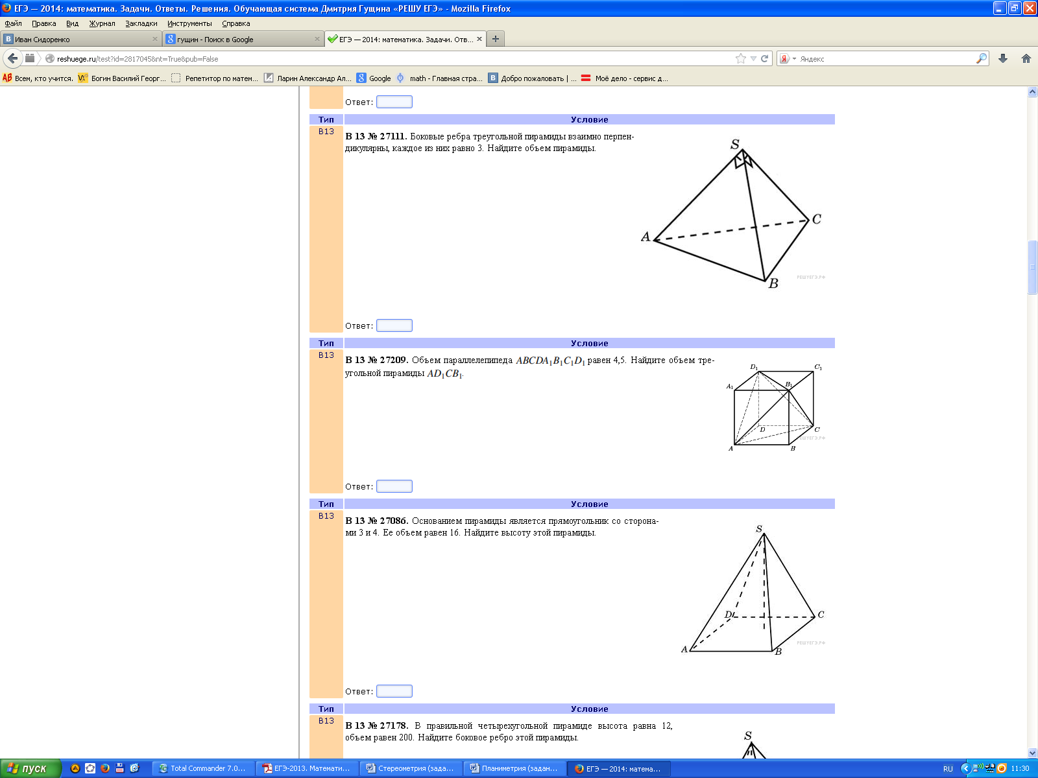Open bookmark math - Главная стра…
1038x778 pixels.
click(x=439, y=78)
